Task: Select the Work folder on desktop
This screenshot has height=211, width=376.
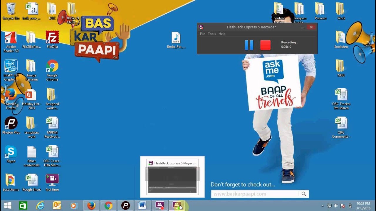Action: 341,12
